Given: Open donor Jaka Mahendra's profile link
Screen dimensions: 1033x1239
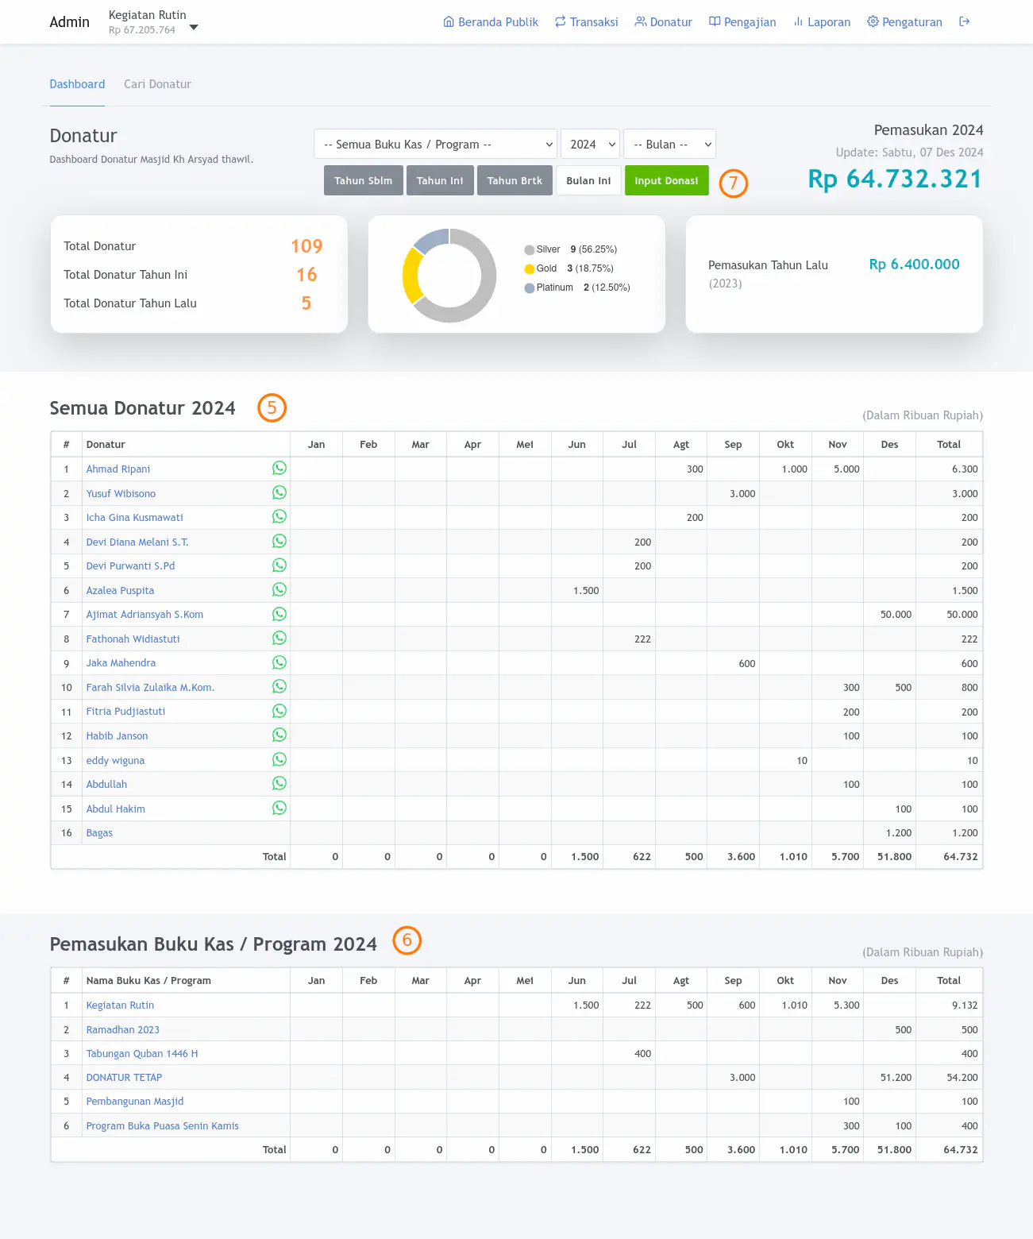Looking at the screenshot, I should (121, 663).
